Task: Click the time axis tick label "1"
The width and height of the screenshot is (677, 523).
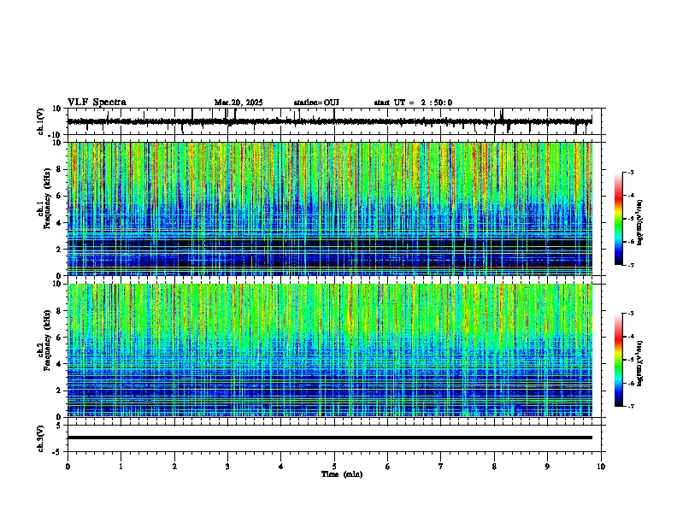Action: point(121,467)
